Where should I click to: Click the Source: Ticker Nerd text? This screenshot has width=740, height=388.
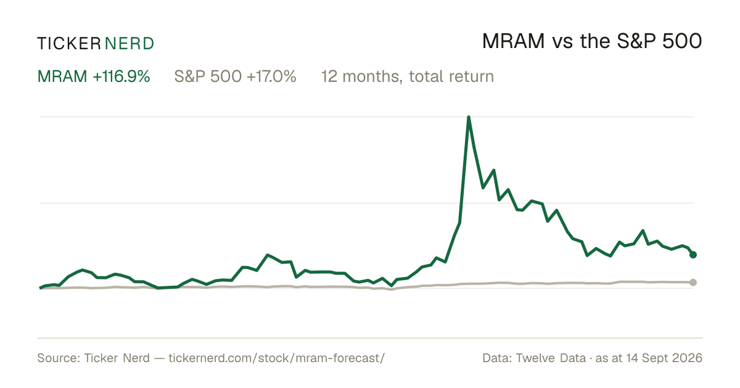93,358
